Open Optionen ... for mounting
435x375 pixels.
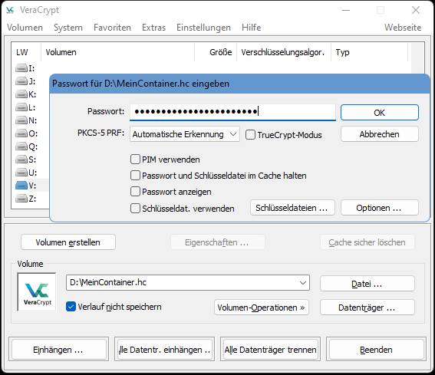coord(380,208)
